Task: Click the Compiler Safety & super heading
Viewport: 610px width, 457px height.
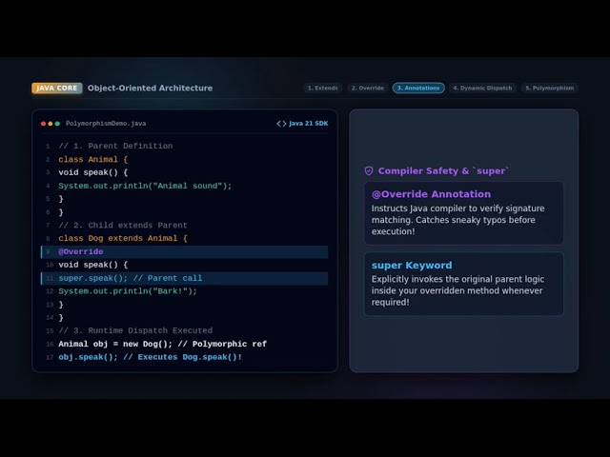Action: point(443,171)
